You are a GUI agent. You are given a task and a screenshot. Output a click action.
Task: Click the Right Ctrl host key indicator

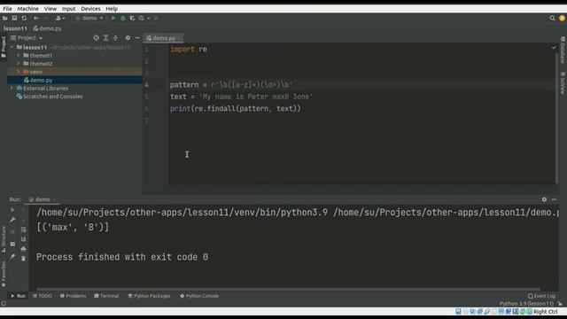tap(546, 312)
